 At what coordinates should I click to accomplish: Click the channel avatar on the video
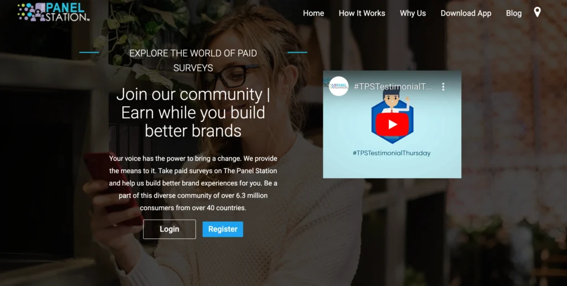pos(339,86)
